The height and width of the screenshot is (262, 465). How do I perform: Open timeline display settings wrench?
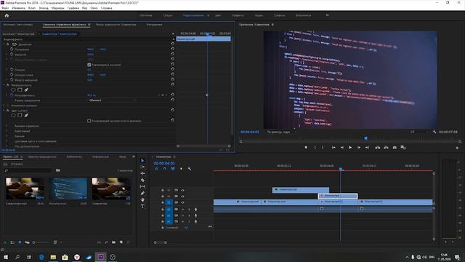click(190, 169)
